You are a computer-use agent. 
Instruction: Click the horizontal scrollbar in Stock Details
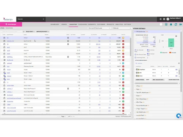tap(156, 83)
